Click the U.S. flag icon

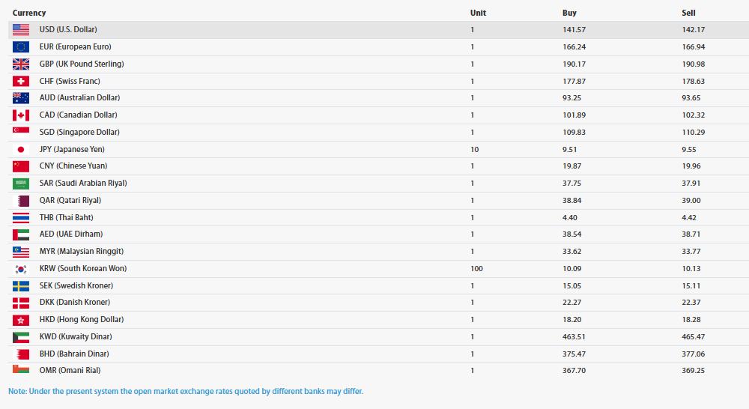tap(21, 30)
